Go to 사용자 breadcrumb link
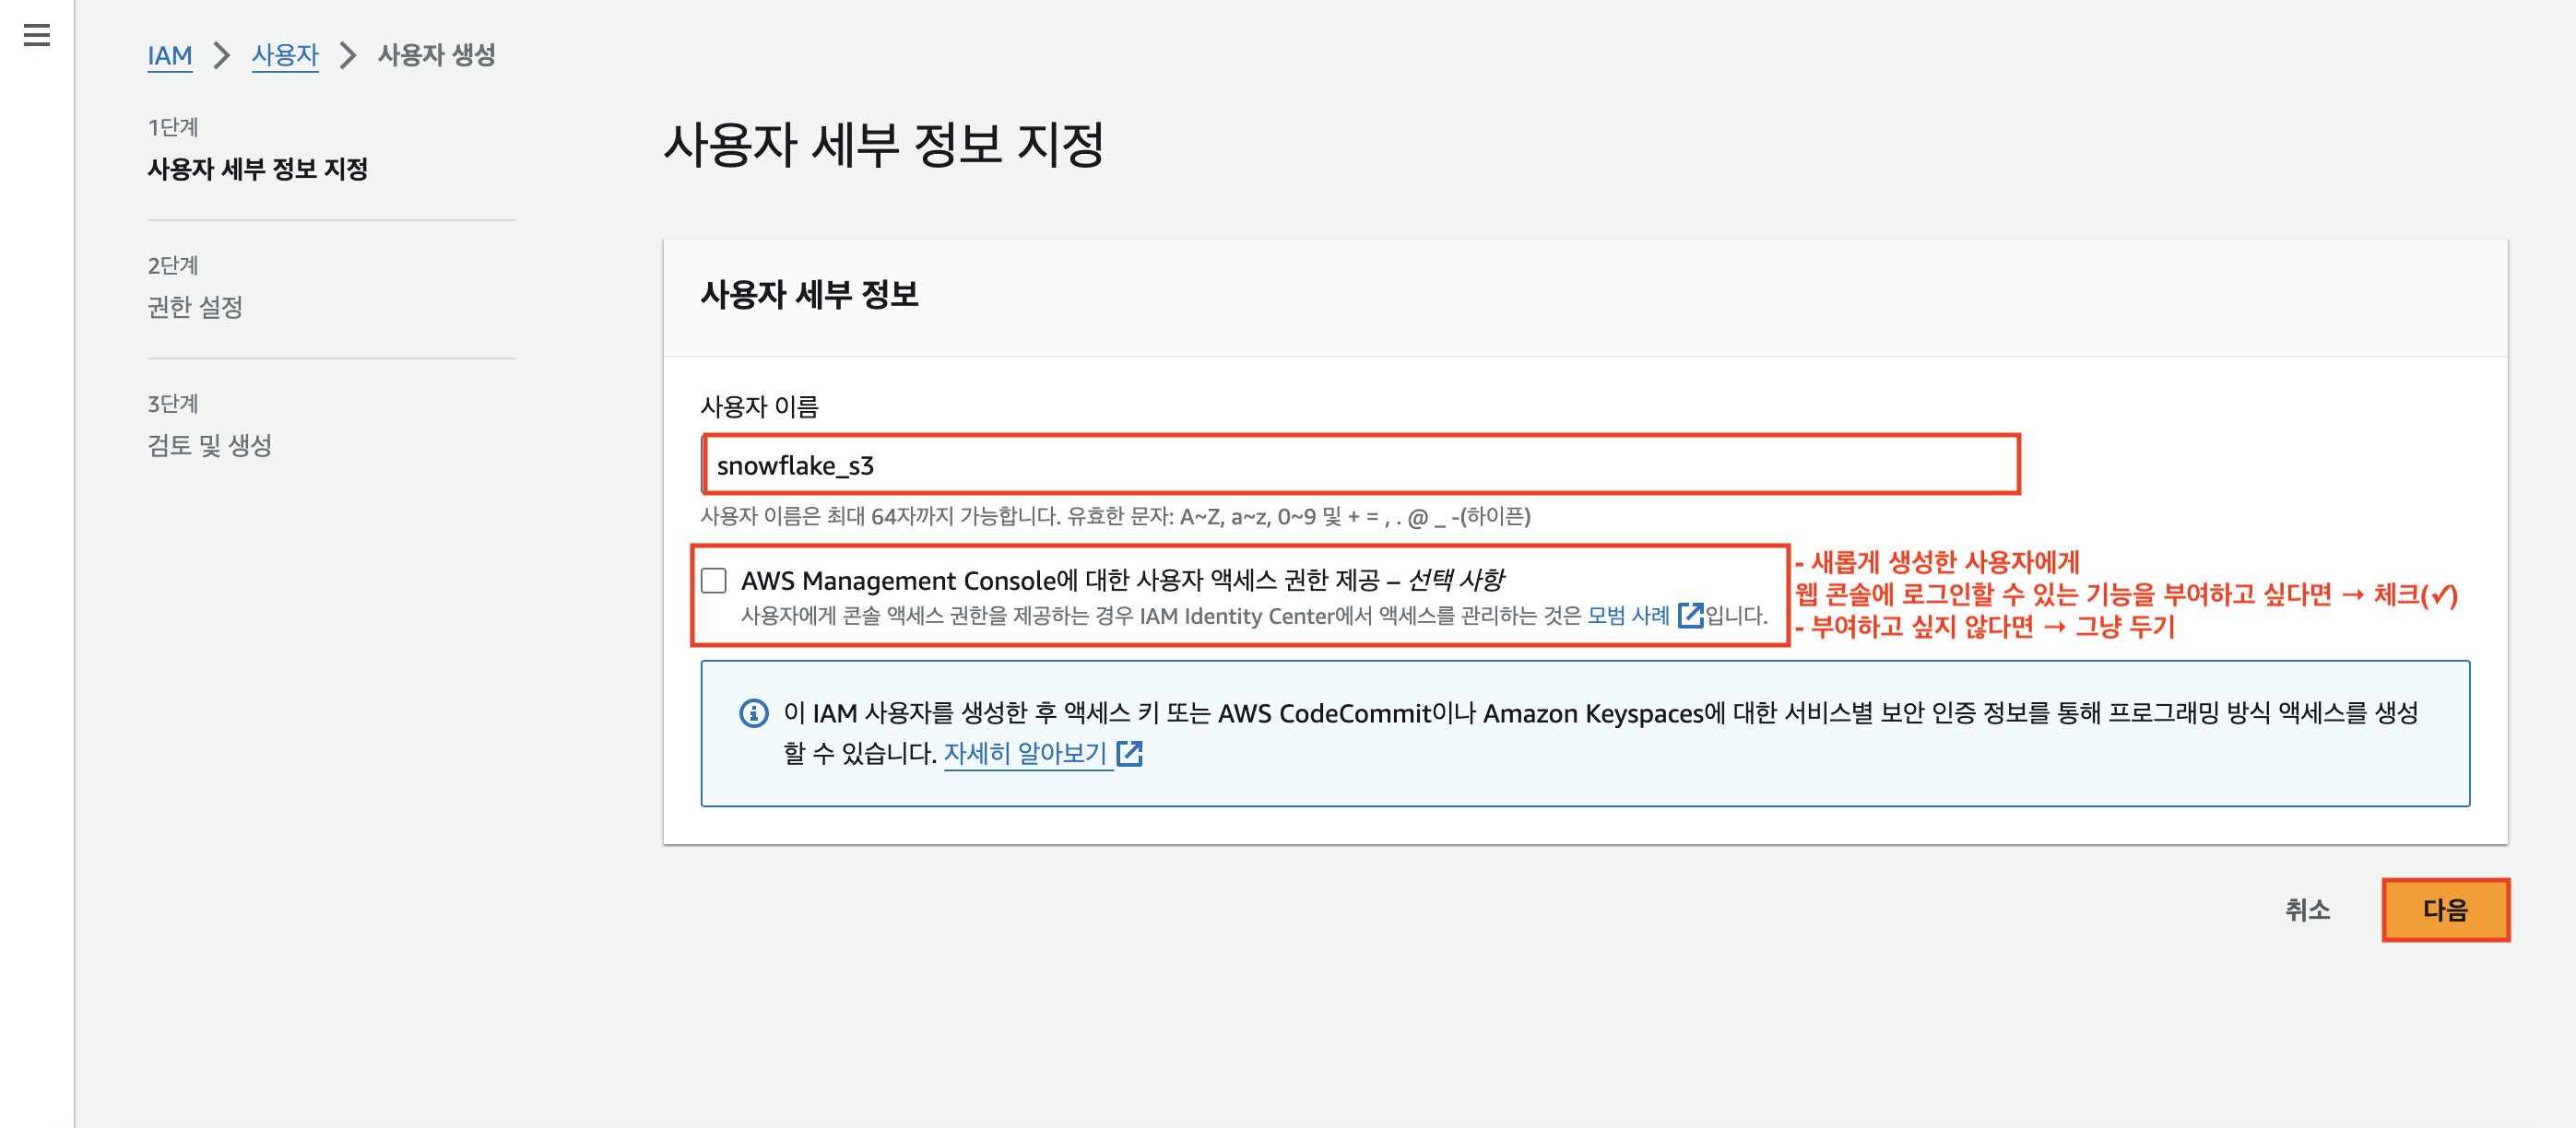Viewport: 2576px width, 1128px height. [x=284, y=55]
